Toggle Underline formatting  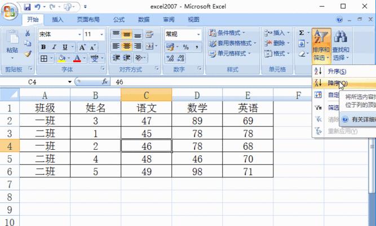65,47
